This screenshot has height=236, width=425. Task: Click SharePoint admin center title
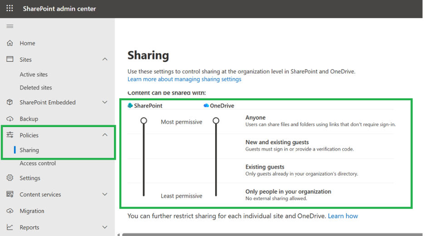[x=59, y=9]
